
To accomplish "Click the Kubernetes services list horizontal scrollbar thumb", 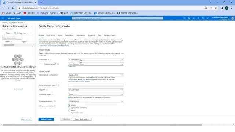I will [x=9, y=45].
